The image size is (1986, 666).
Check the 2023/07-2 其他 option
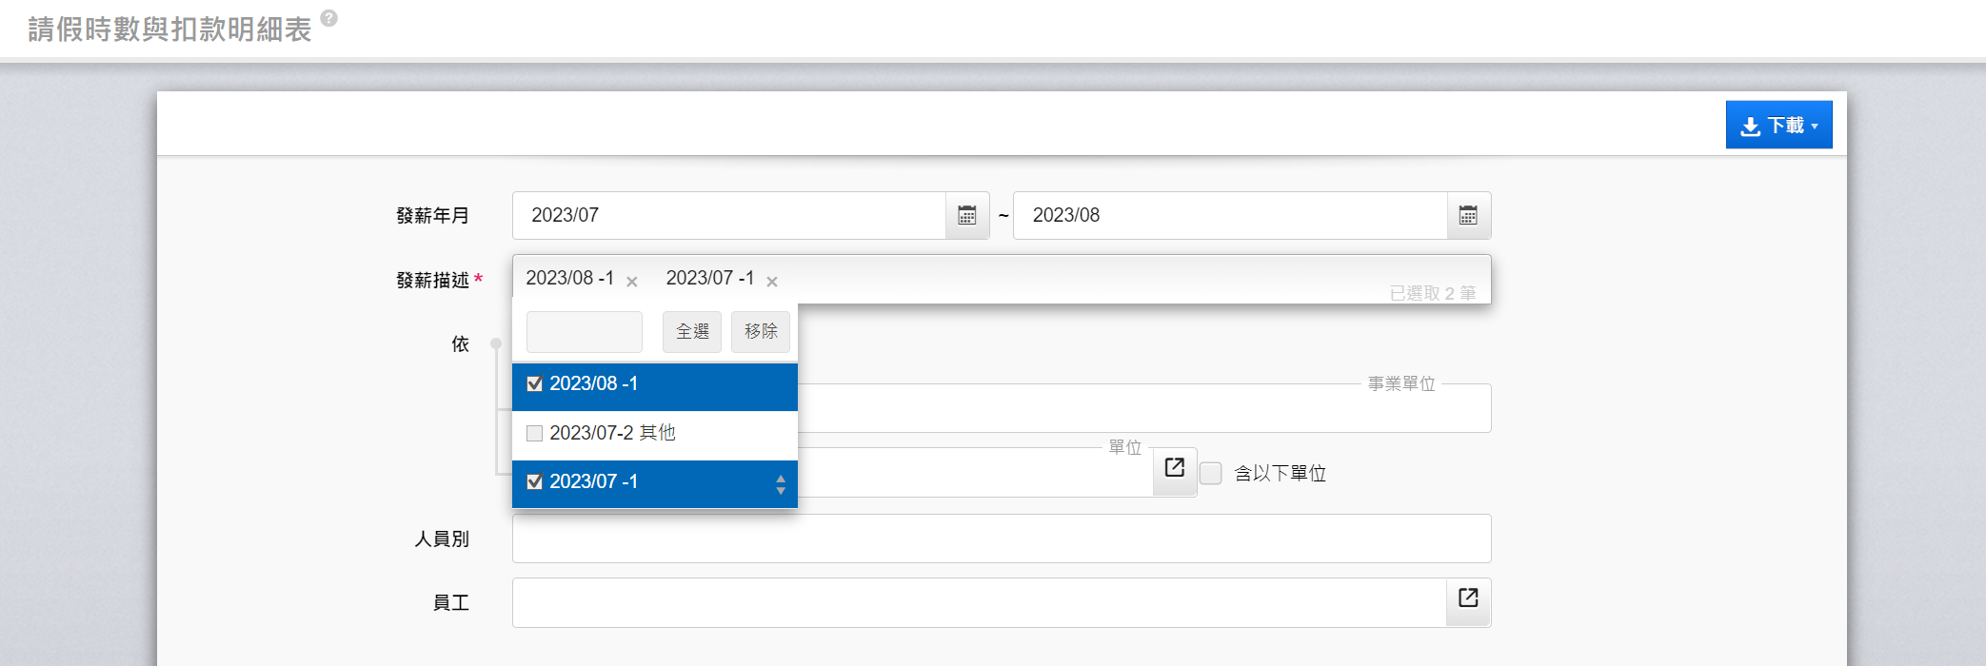tap(535, 434)
